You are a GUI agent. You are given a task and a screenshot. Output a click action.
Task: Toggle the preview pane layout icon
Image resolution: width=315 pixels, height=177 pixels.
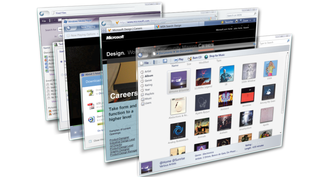(x=165, y=61)
